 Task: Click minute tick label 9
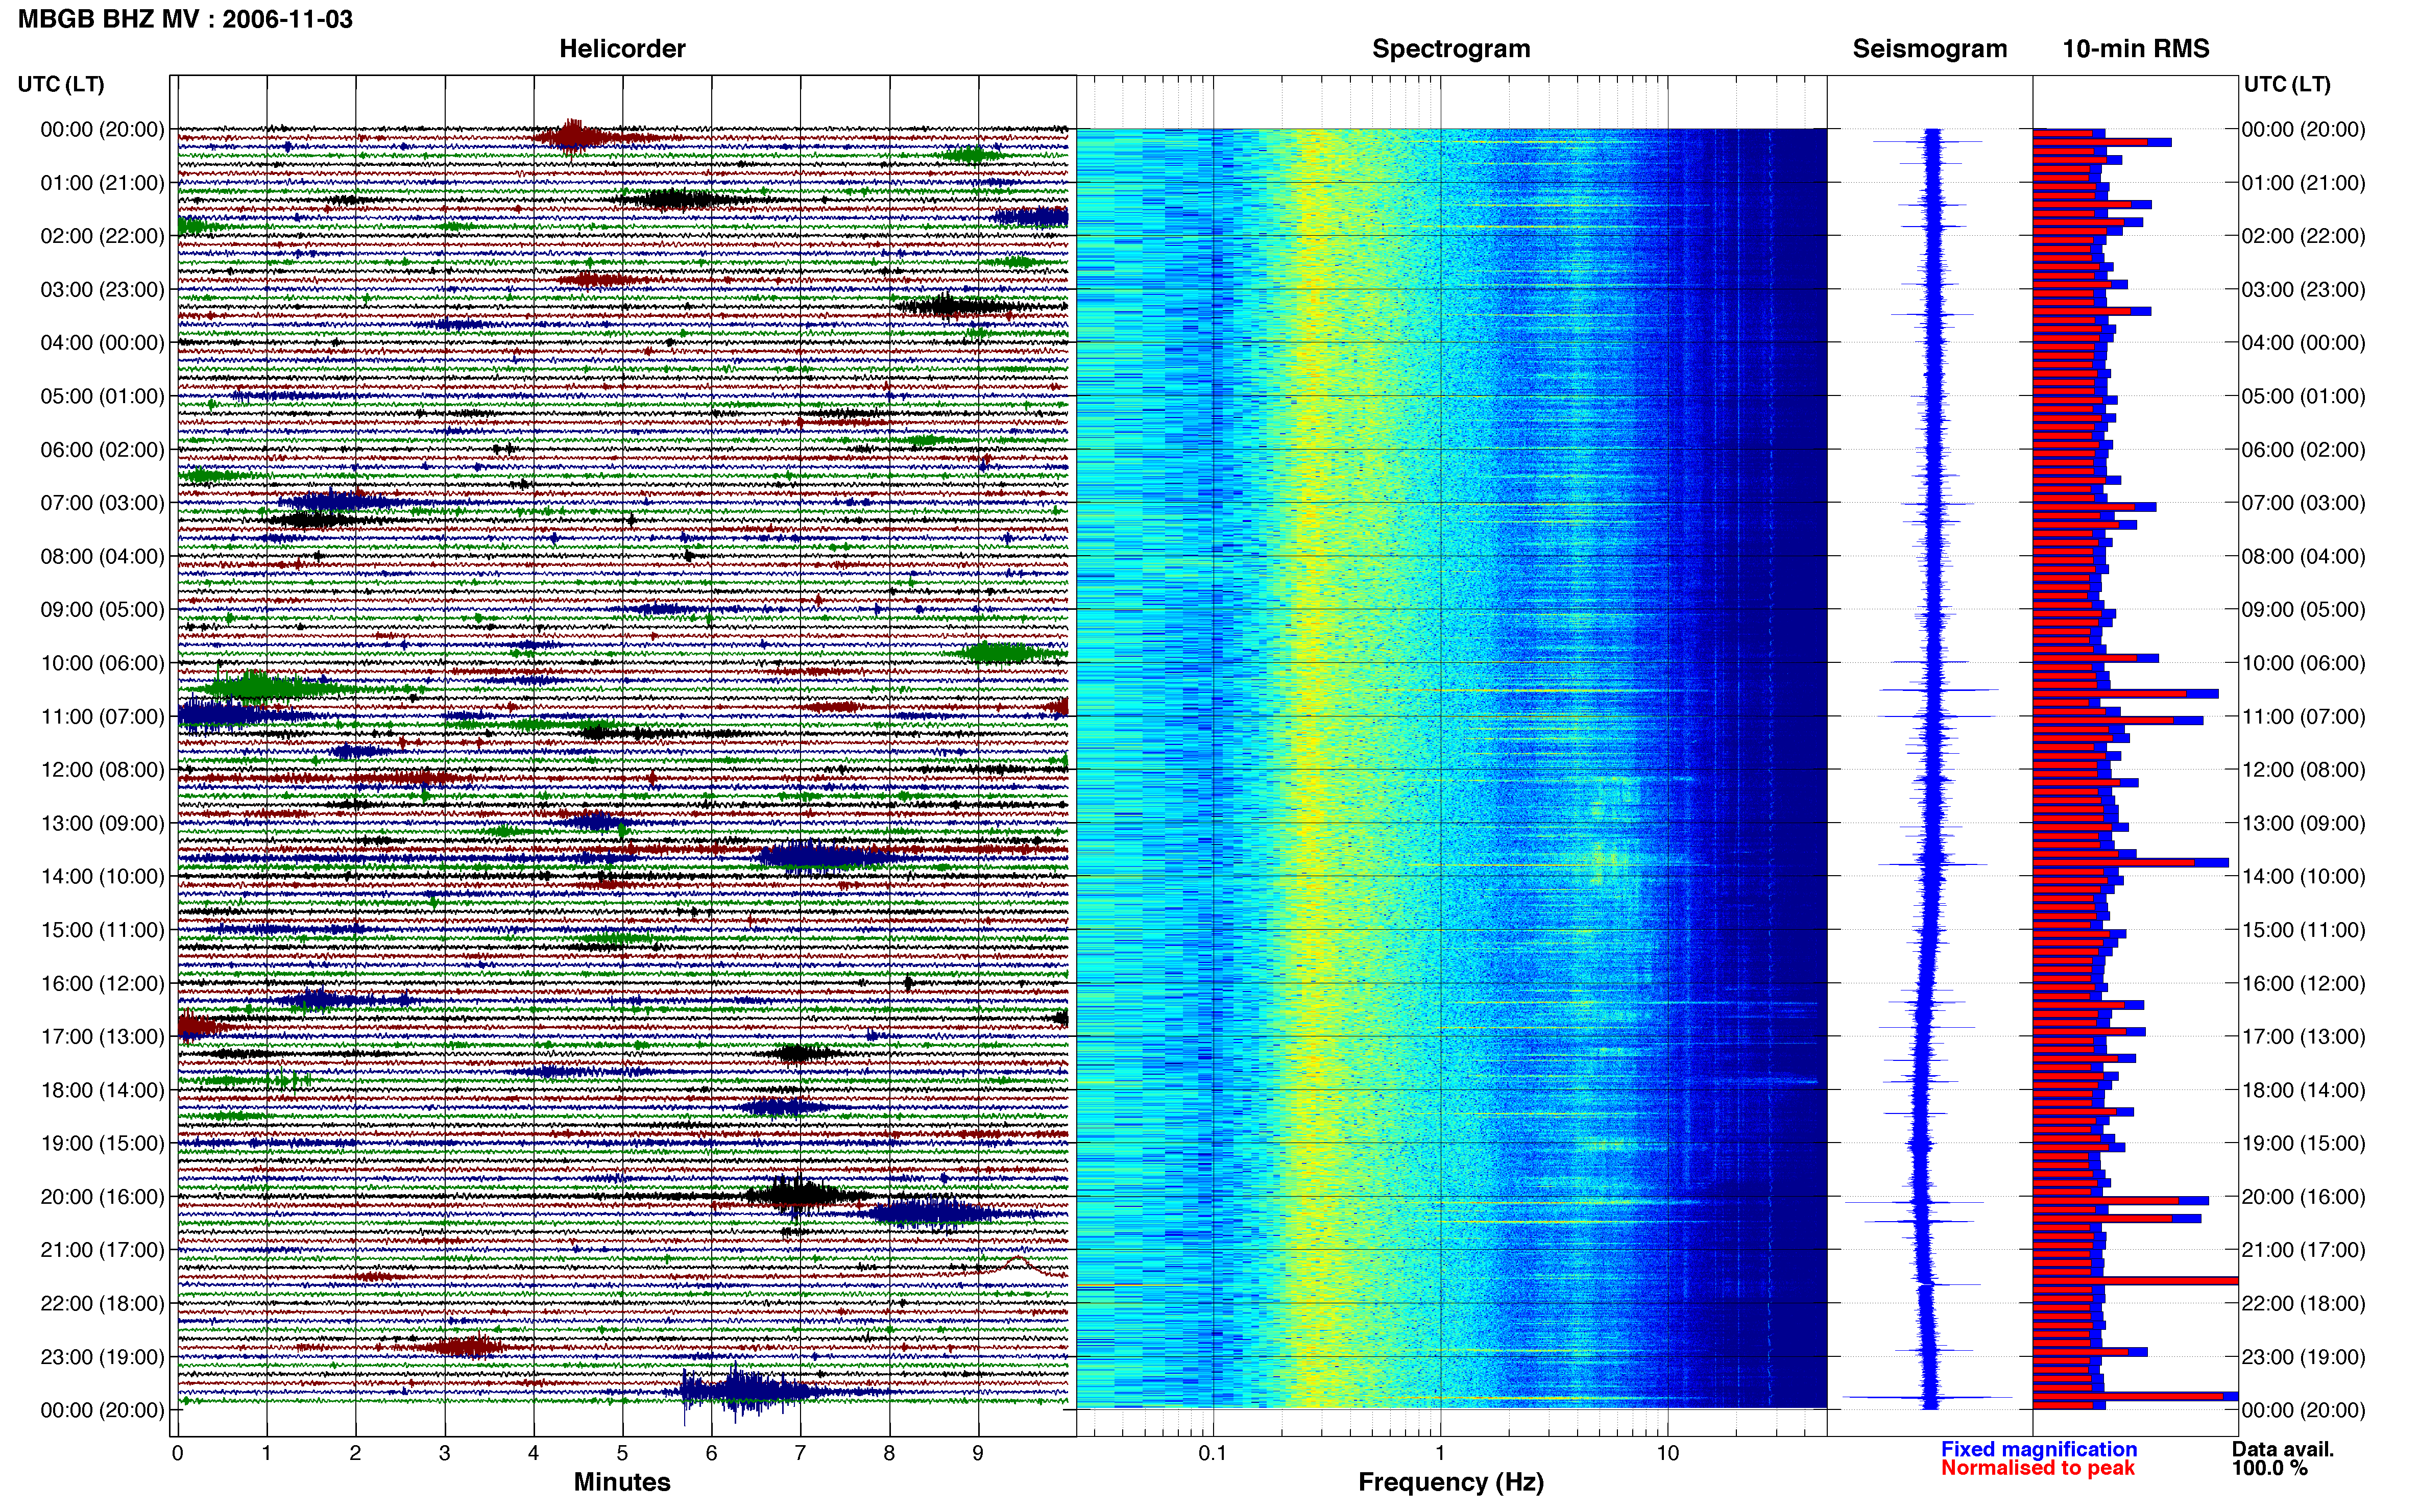point(978,1453)
